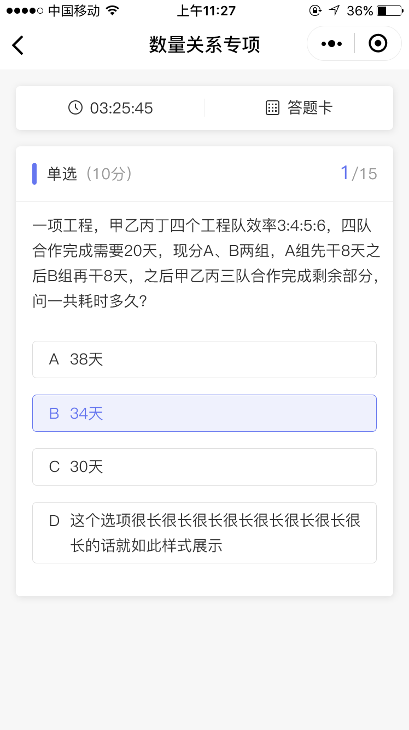Select the long-text option D
Screen dimensions: 409x730
pos(204,533)
